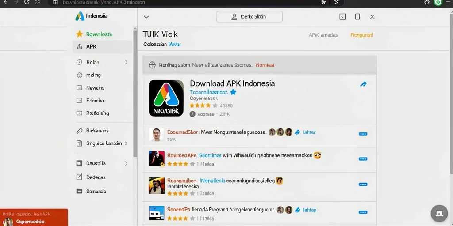Click the Blakanans key icon

80,131
